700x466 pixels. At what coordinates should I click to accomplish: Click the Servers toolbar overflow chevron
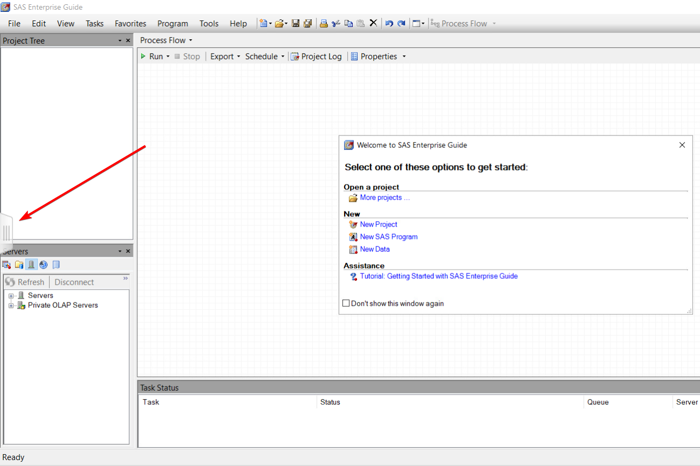click(125, 278)
